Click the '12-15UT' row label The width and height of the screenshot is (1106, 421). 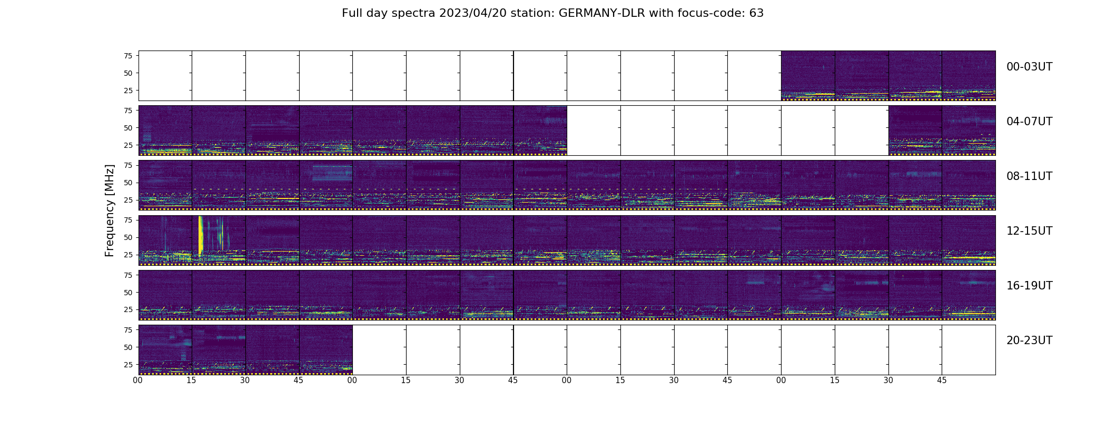click(1029, 231)
